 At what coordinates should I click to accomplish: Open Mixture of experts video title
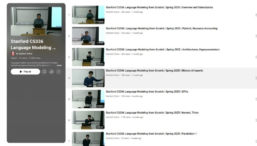(154, 71)
